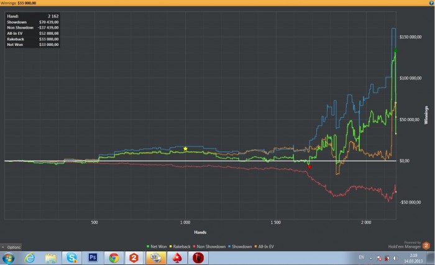Click the 500 hands axis label
Image resolution: width=435 pixels, height=265 pixels.
94,223
